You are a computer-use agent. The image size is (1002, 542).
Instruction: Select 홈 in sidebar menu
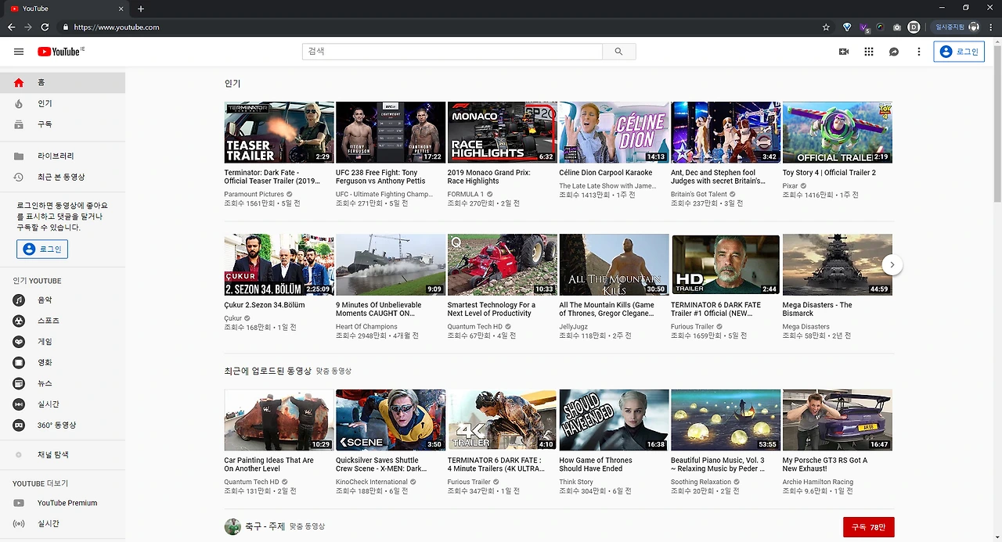point(63,82)
